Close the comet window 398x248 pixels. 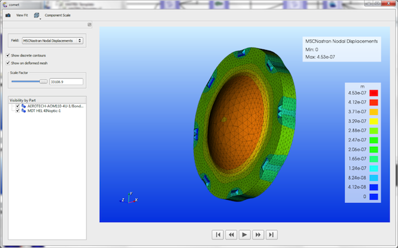coord(388,3)
